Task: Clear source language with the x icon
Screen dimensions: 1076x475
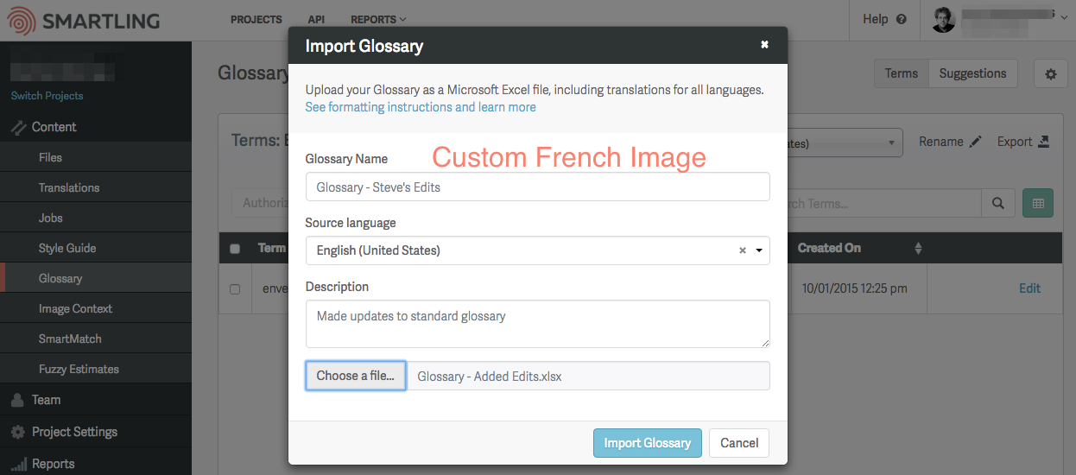Action: click(x=742, y=250)
